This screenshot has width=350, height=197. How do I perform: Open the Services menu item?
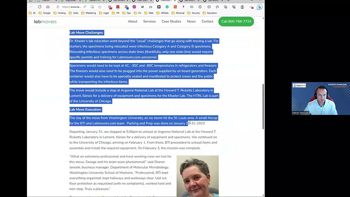tap(150, 22)
